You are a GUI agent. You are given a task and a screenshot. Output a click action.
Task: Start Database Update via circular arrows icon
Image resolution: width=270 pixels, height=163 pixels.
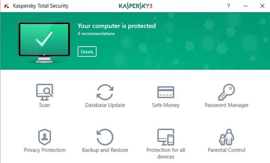(105, 92)
